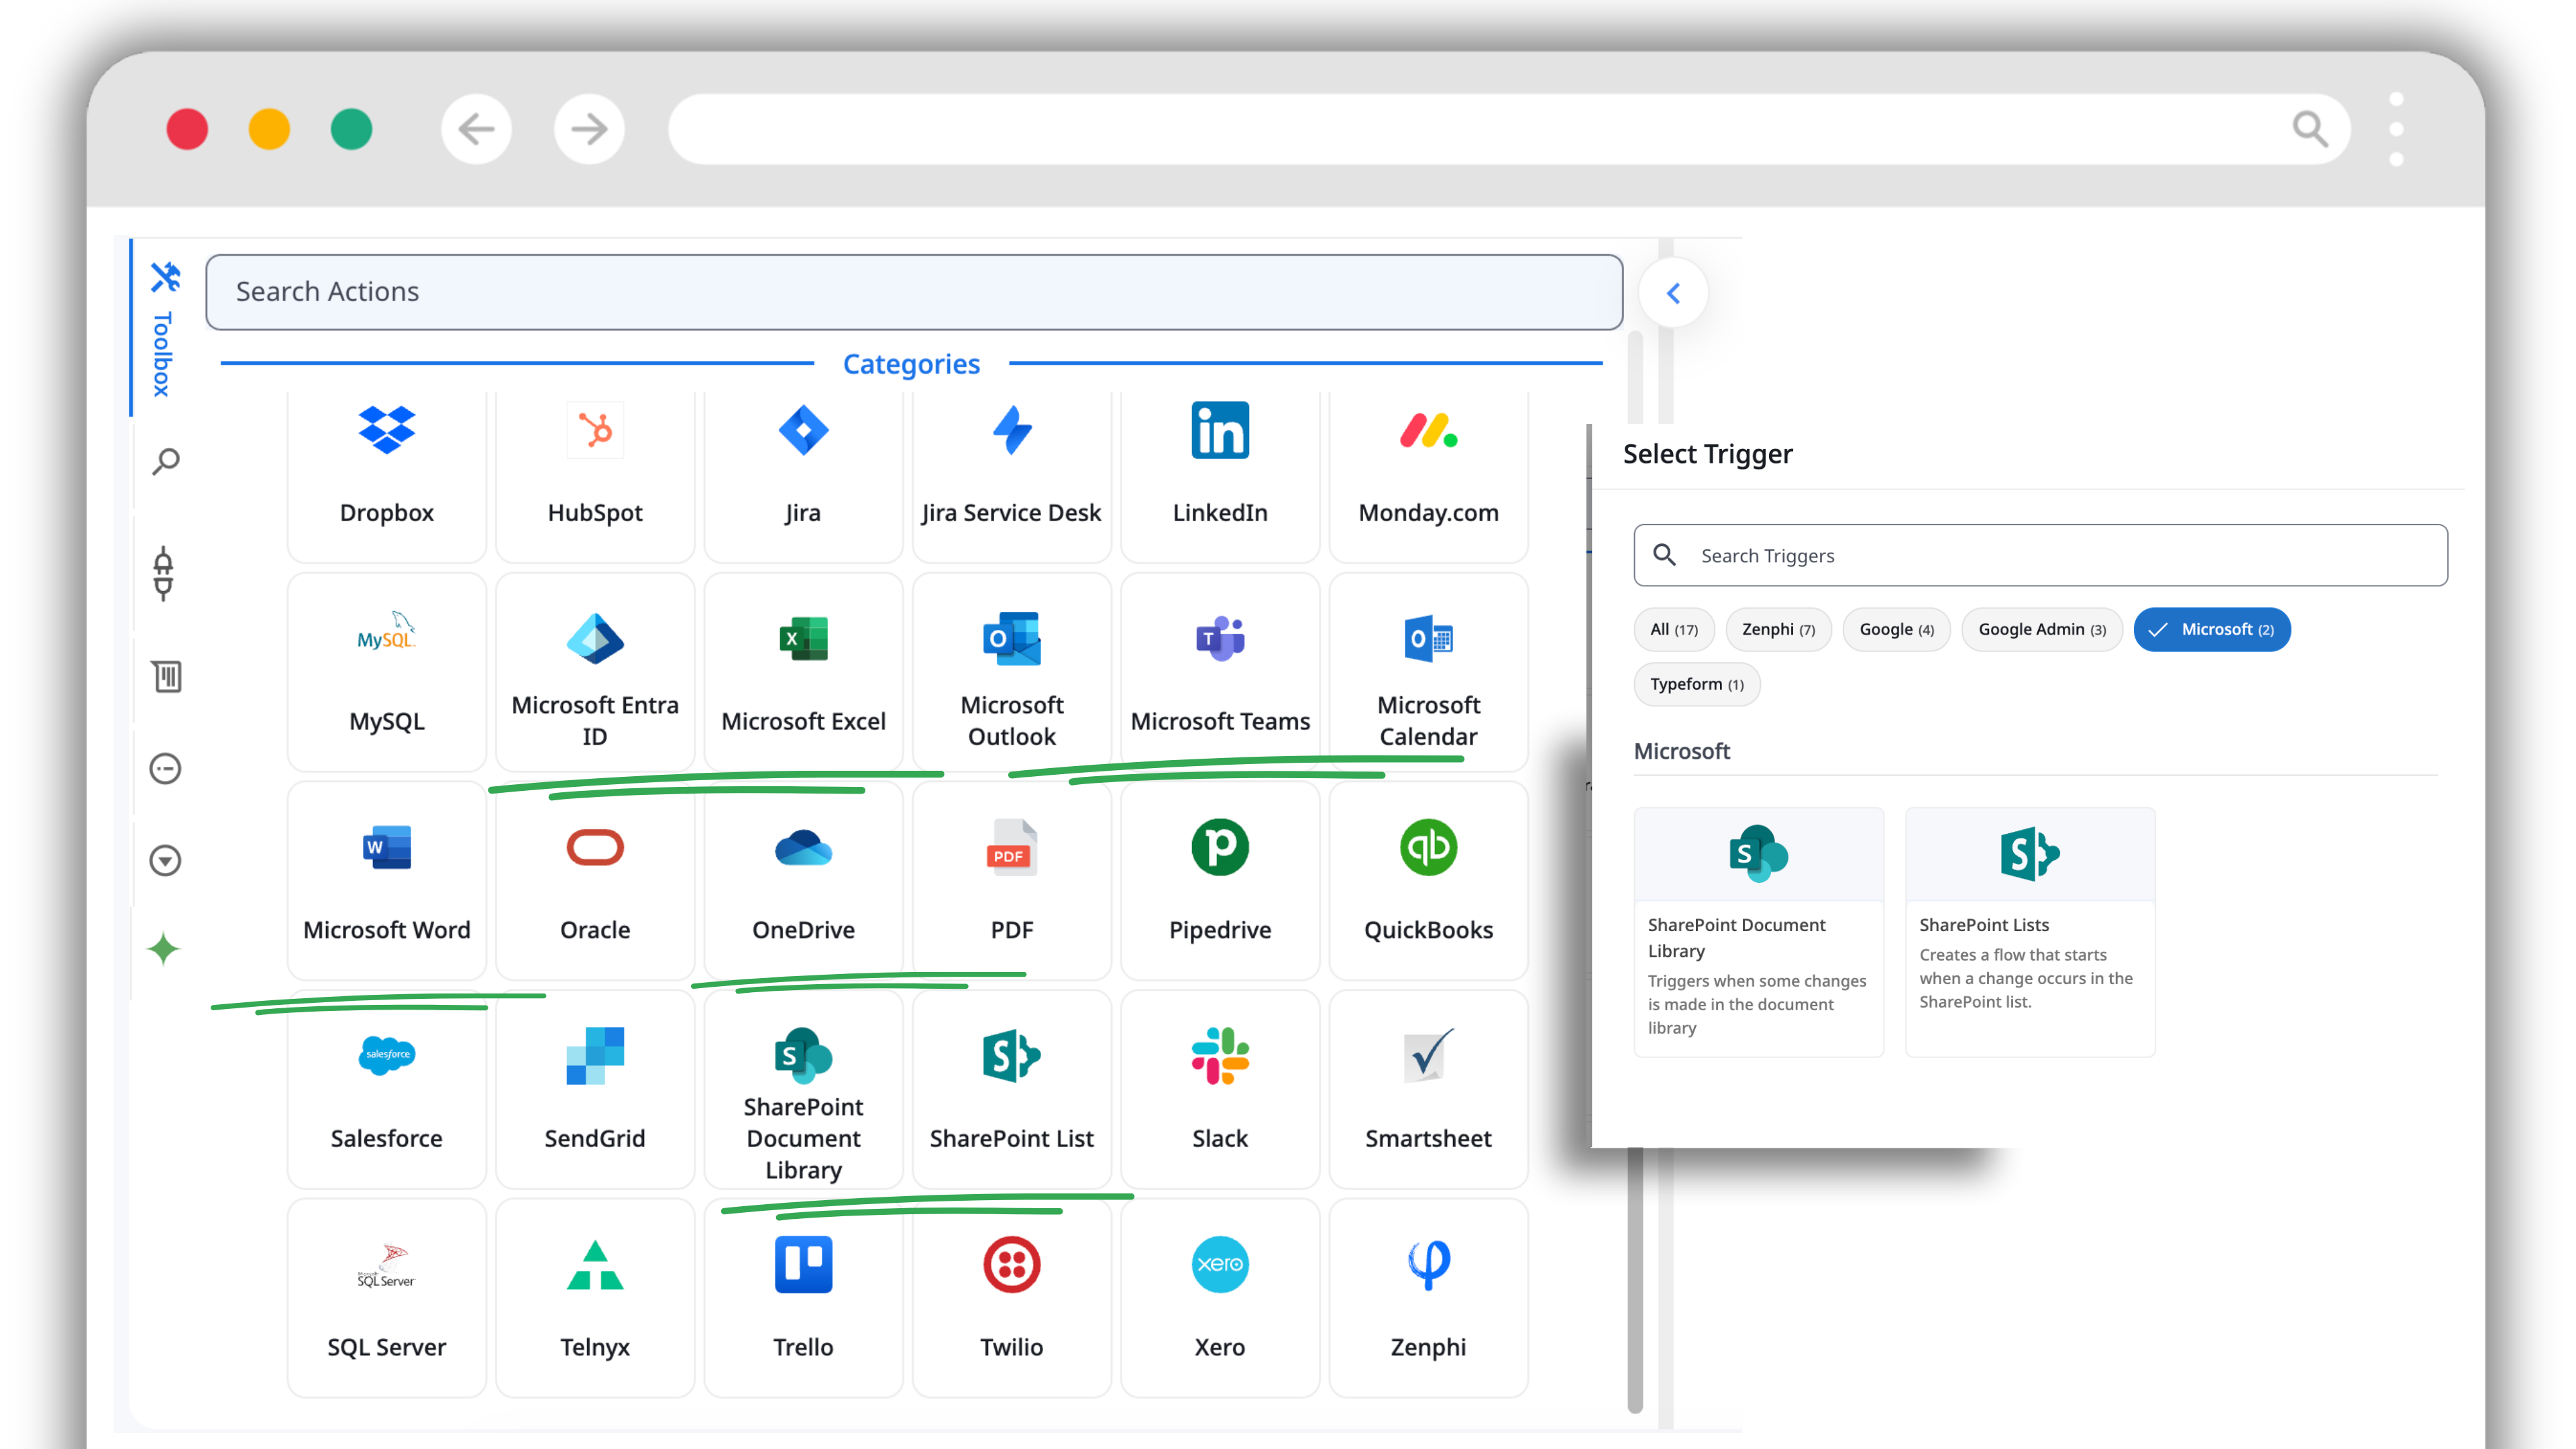The height and width of the screenshot is (1449, 2576).
Task: Choose the OneDrive tile
Action: 803,881
